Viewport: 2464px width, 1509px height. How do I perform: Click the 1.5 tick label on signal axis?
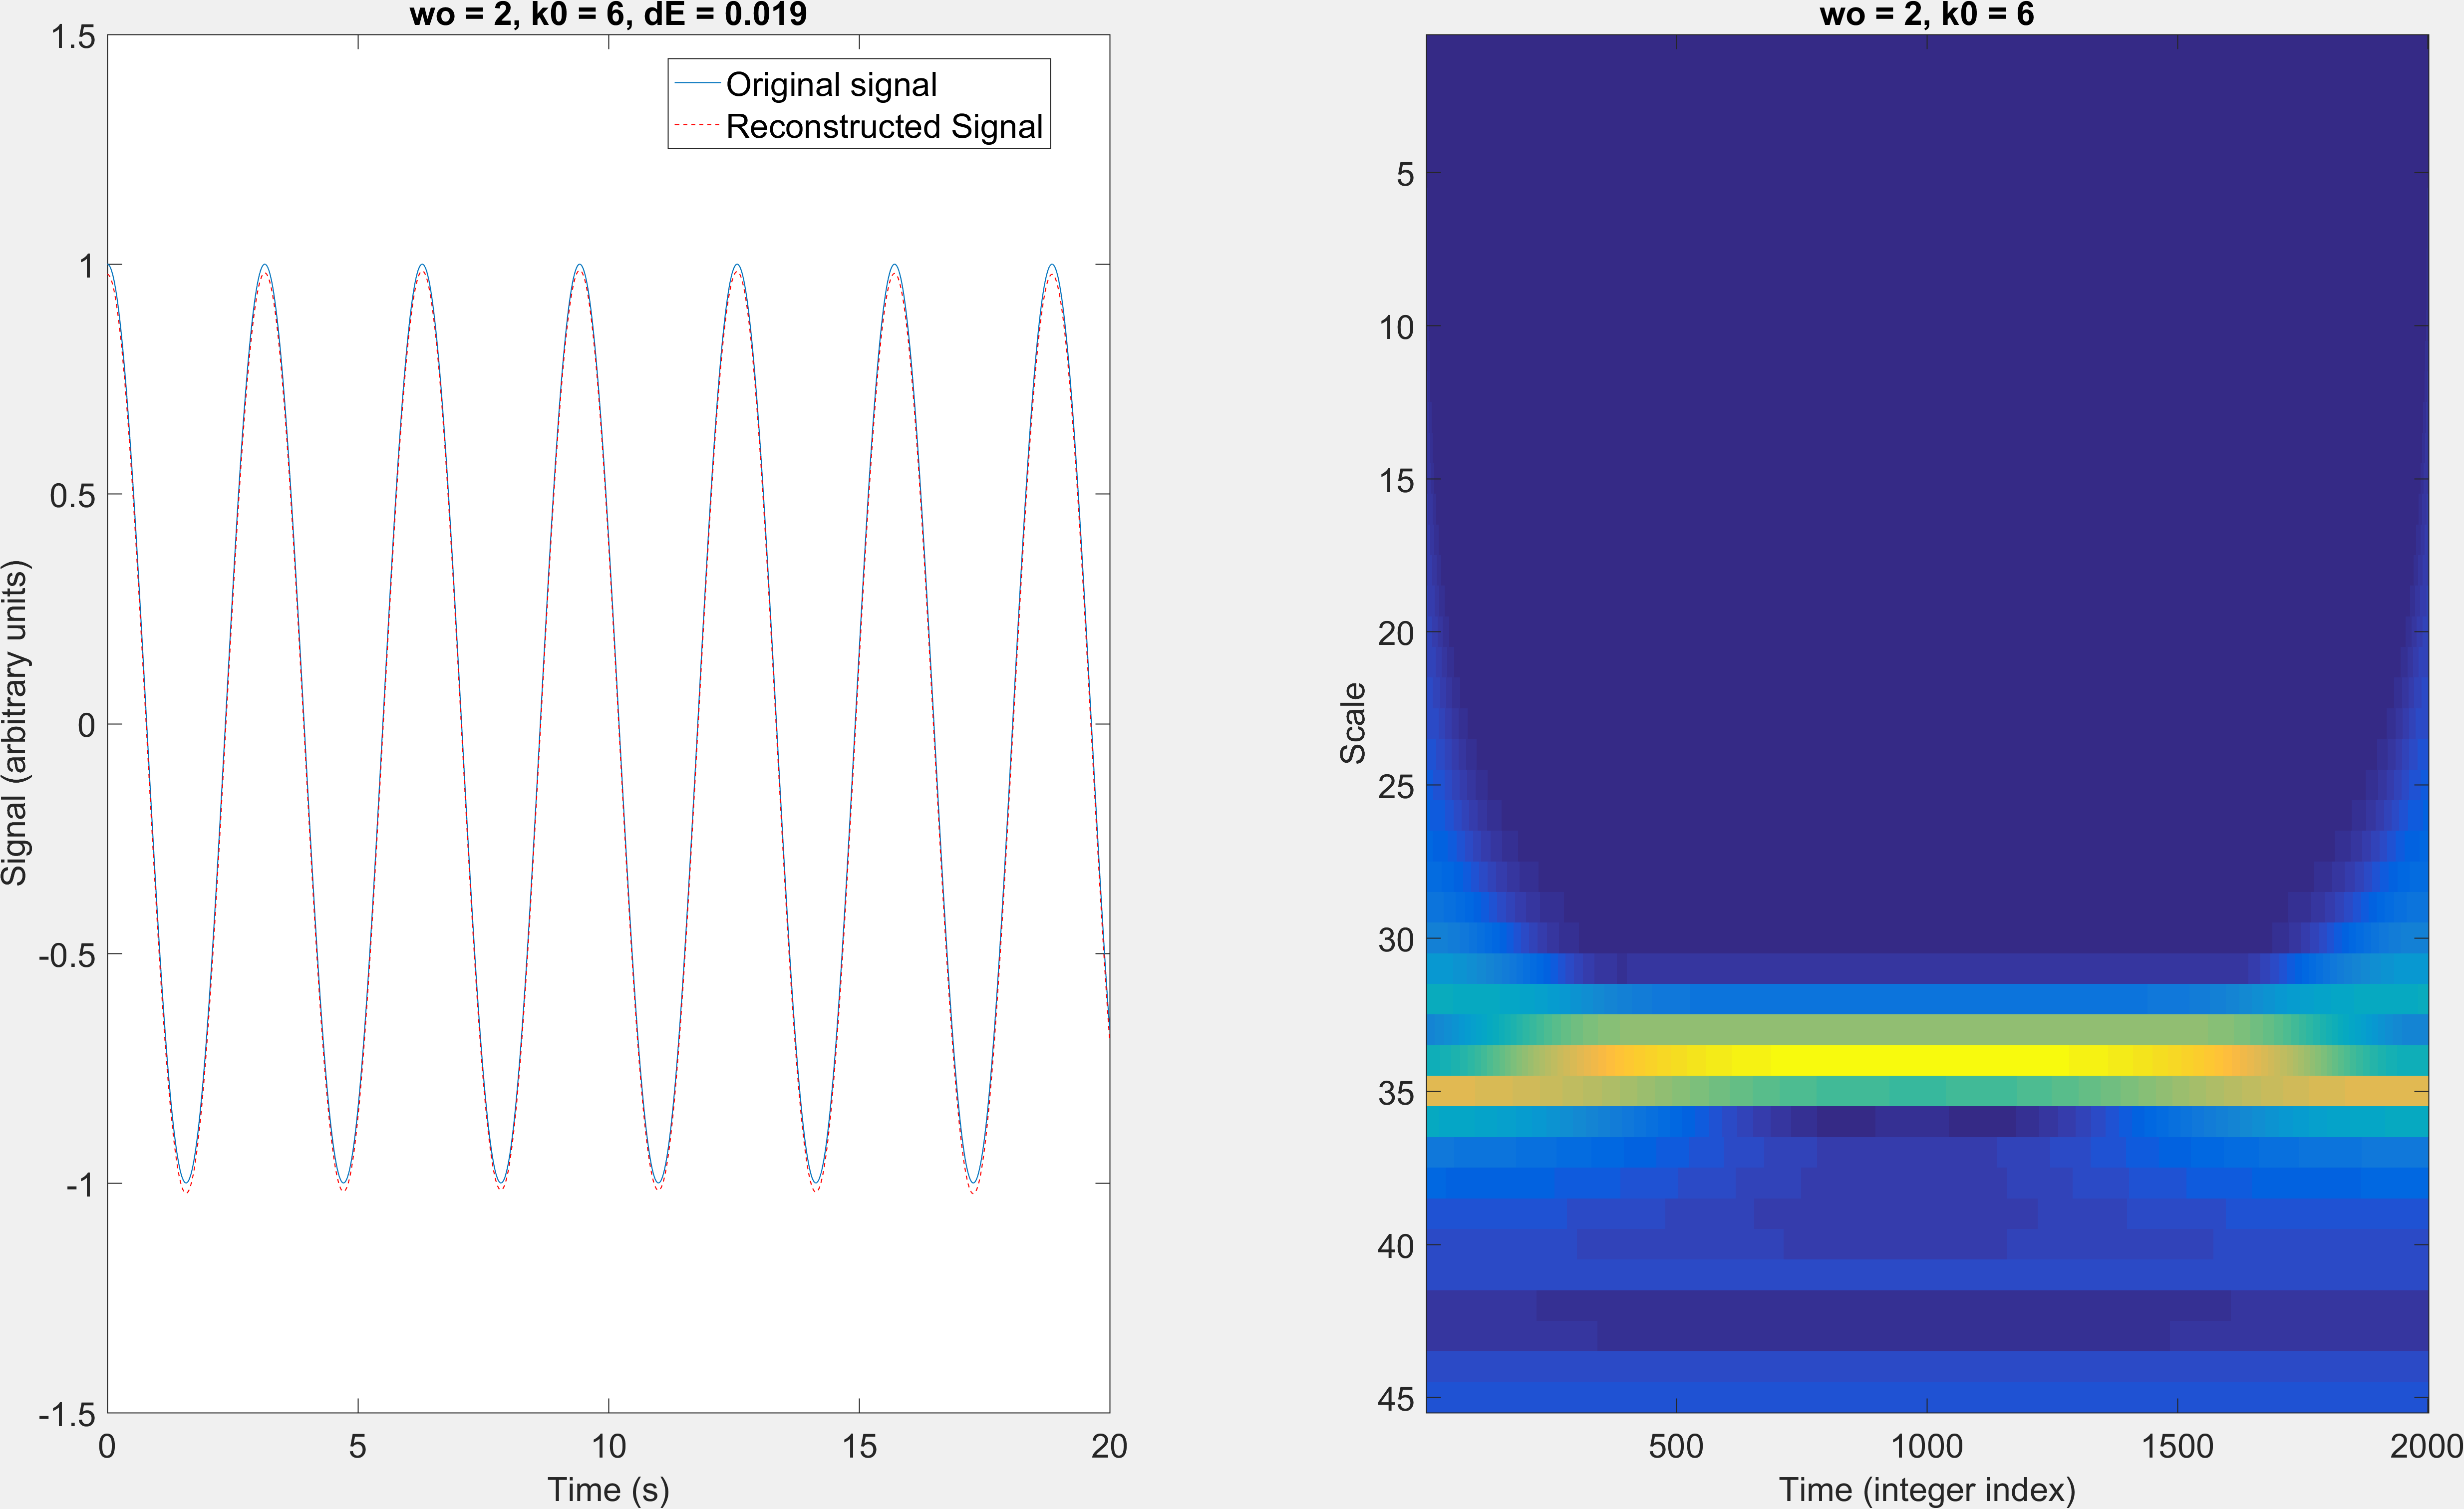pyautogui.click(x=73, y=37)
